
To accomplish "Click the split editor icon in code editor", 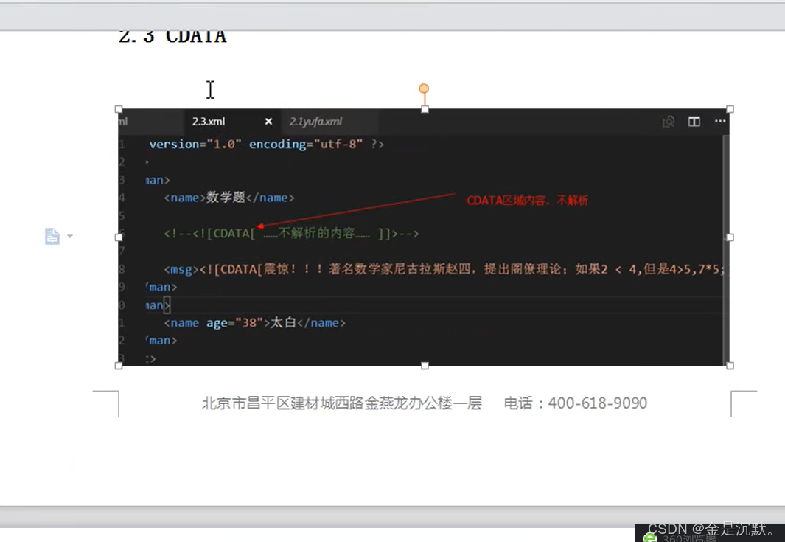I will pos(694,121).
